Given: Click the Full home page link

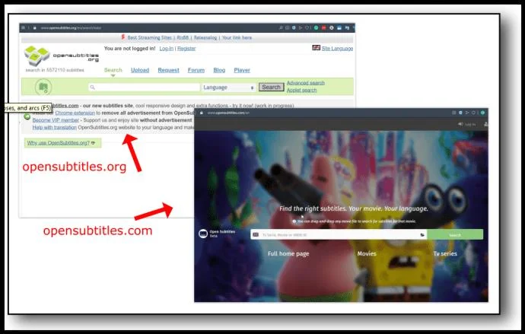Looking at the screenshot, I should tap(288, 253).
